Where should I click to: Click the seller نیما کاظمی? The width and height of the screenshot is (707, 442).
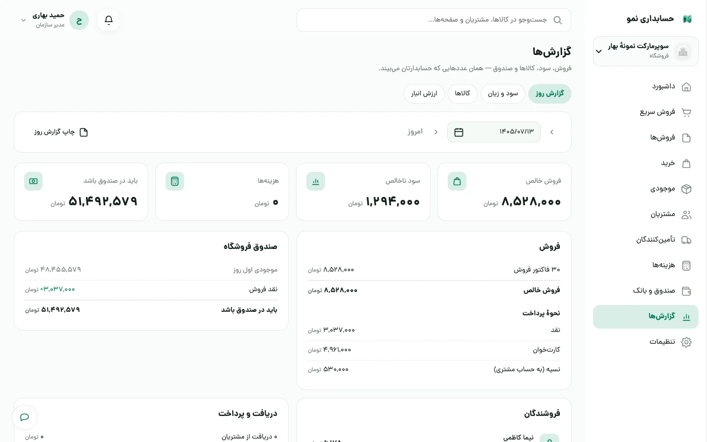point(518,437)
